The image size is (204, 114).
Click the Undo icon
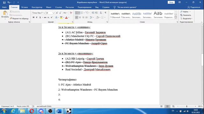9,2
